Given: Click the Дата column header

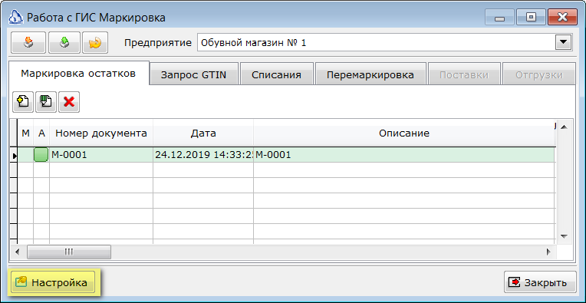Looking at the screenshot, I should coord(203,133).
